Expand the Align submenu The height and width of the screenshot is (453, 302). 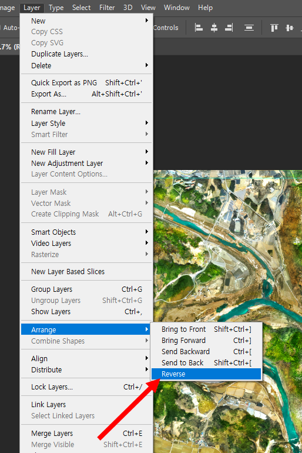tap(86, 358)
